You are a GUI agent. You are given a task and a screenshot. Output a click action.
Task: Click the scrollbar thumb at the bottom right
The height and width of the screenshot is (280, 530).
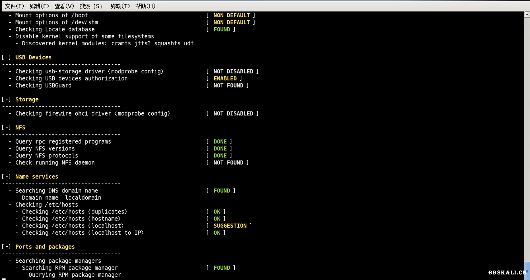click(x=527, y=270)
